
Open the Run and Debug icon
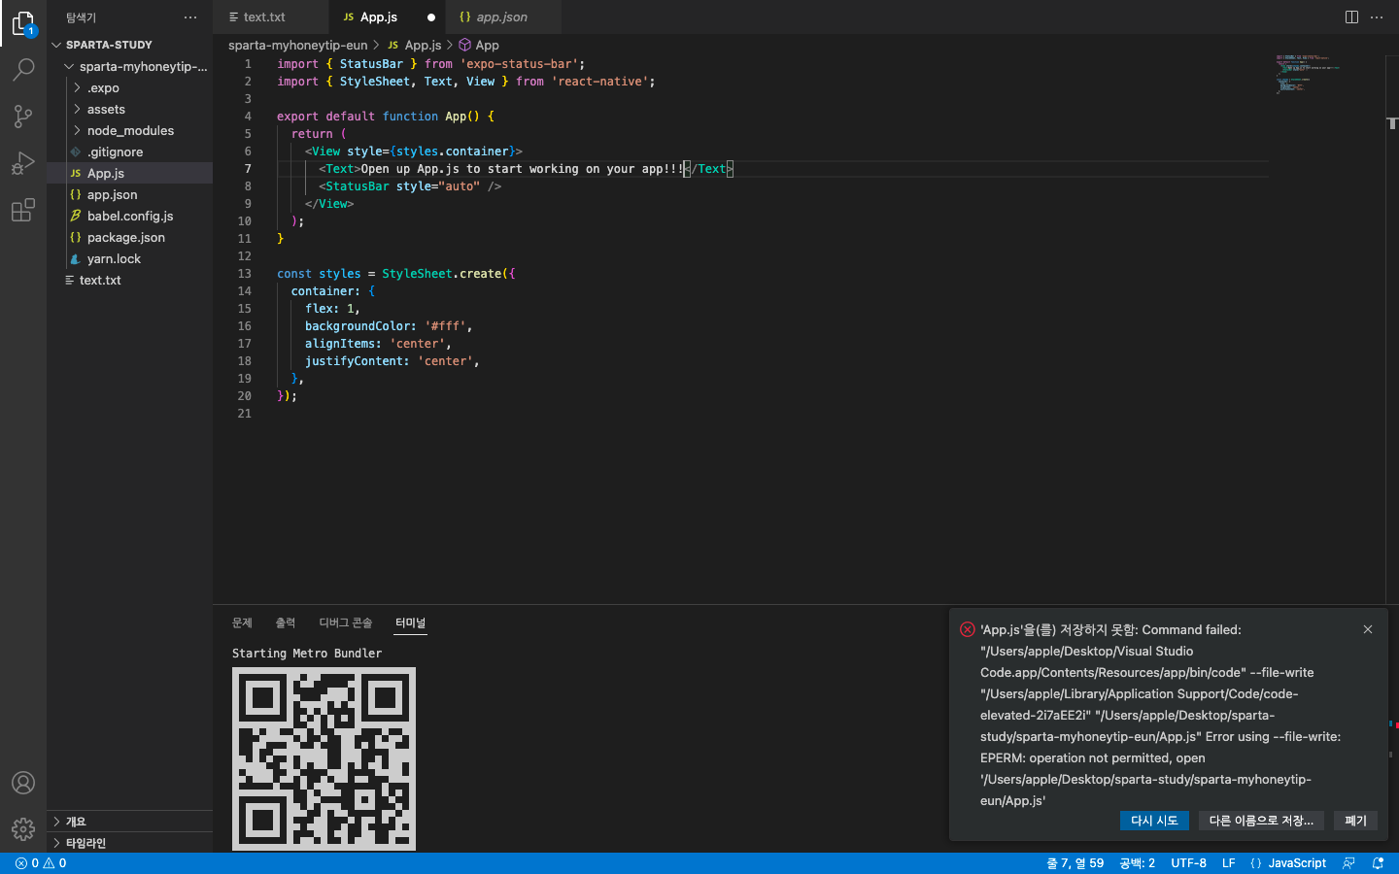23,163
